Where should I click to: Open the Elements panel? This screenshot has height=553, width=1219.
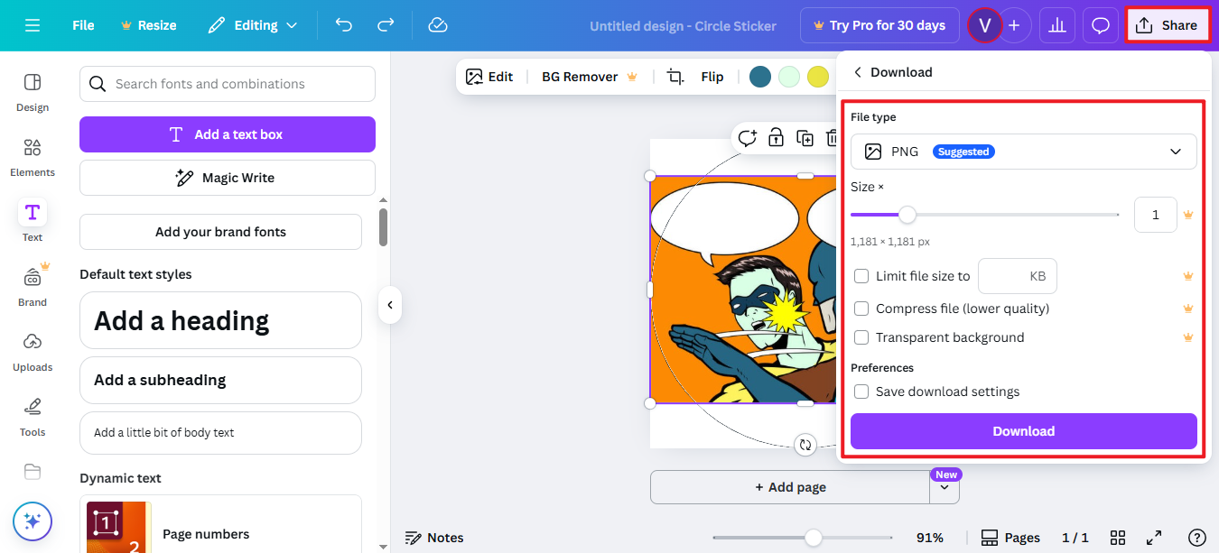(x=32, y=155)
